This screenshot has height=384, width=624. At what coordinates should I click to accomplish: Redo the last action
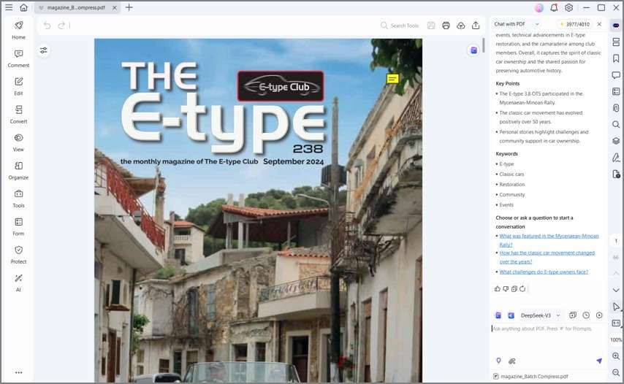(61, 26)
